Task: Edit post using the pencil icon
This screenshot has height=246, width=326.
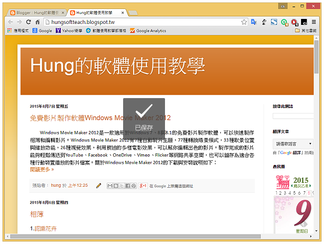Action: point(99,186)
